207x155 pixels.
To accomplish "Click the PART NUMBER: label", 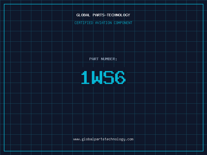I will 103,59.
